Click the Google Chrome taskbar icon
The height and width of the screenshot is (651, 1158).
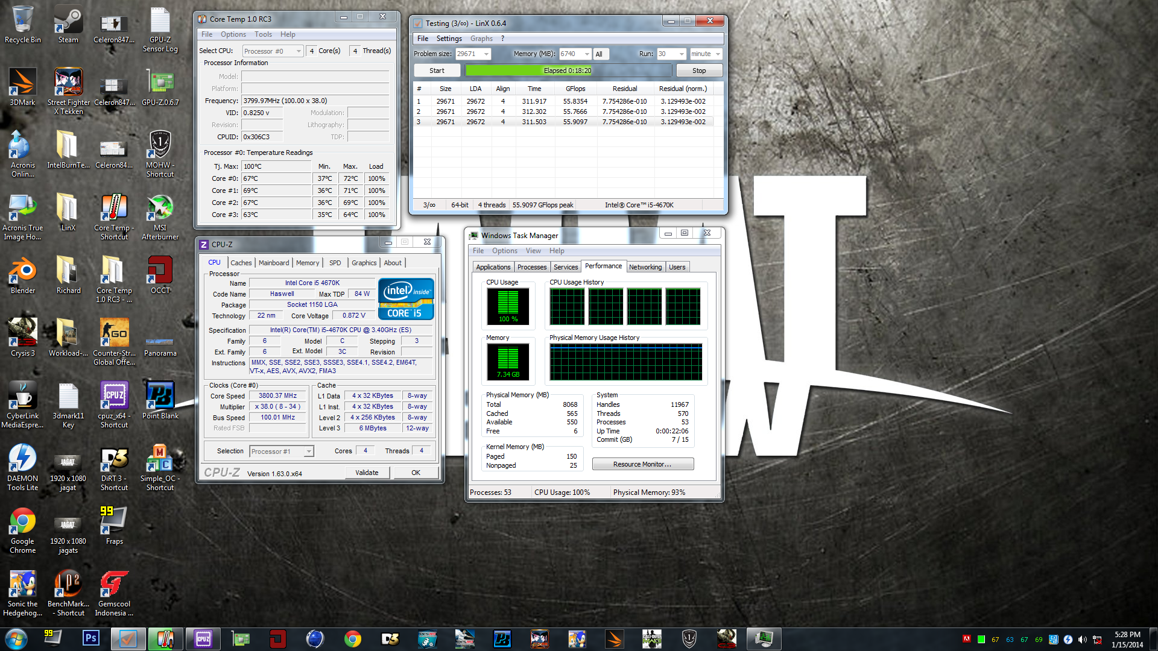(x=353, y=638)
